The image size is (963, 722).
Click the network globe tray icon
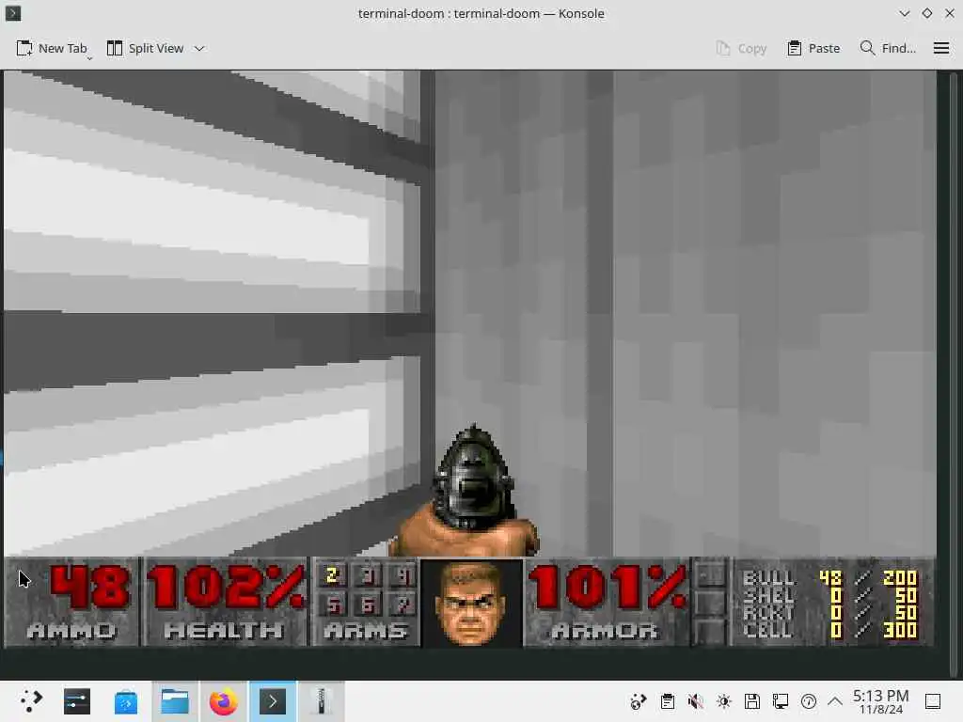pos(639,701)
